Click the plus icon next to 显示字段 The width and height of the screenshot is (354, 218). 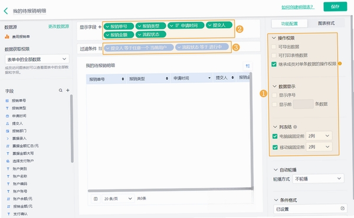tap(100, 27)
